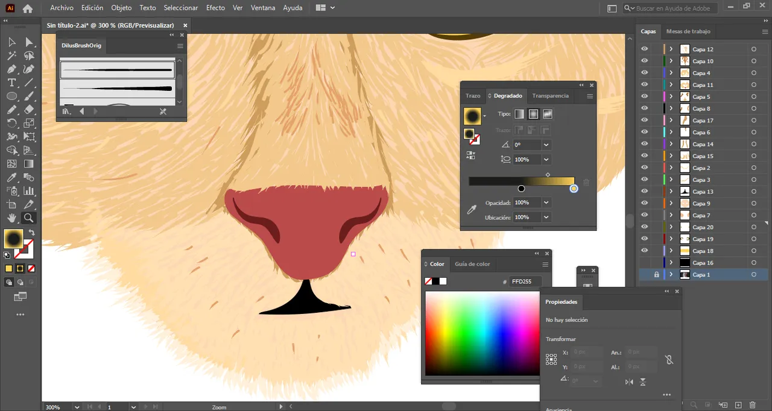The height and width of the screenshot is (411, 772).
Task: Select the Gradient tool
Action: (29, 164)
